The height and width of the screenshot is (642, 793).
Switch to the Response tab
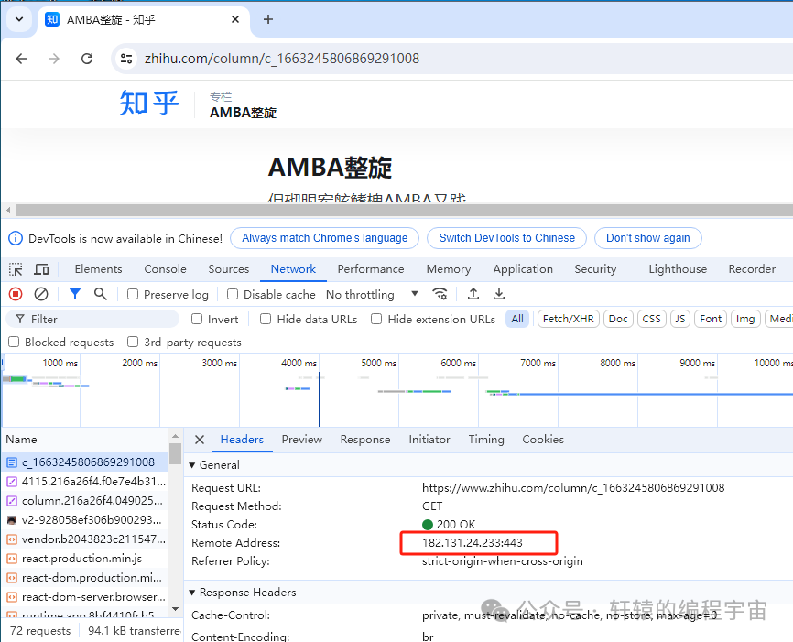(x=365, y=440)
